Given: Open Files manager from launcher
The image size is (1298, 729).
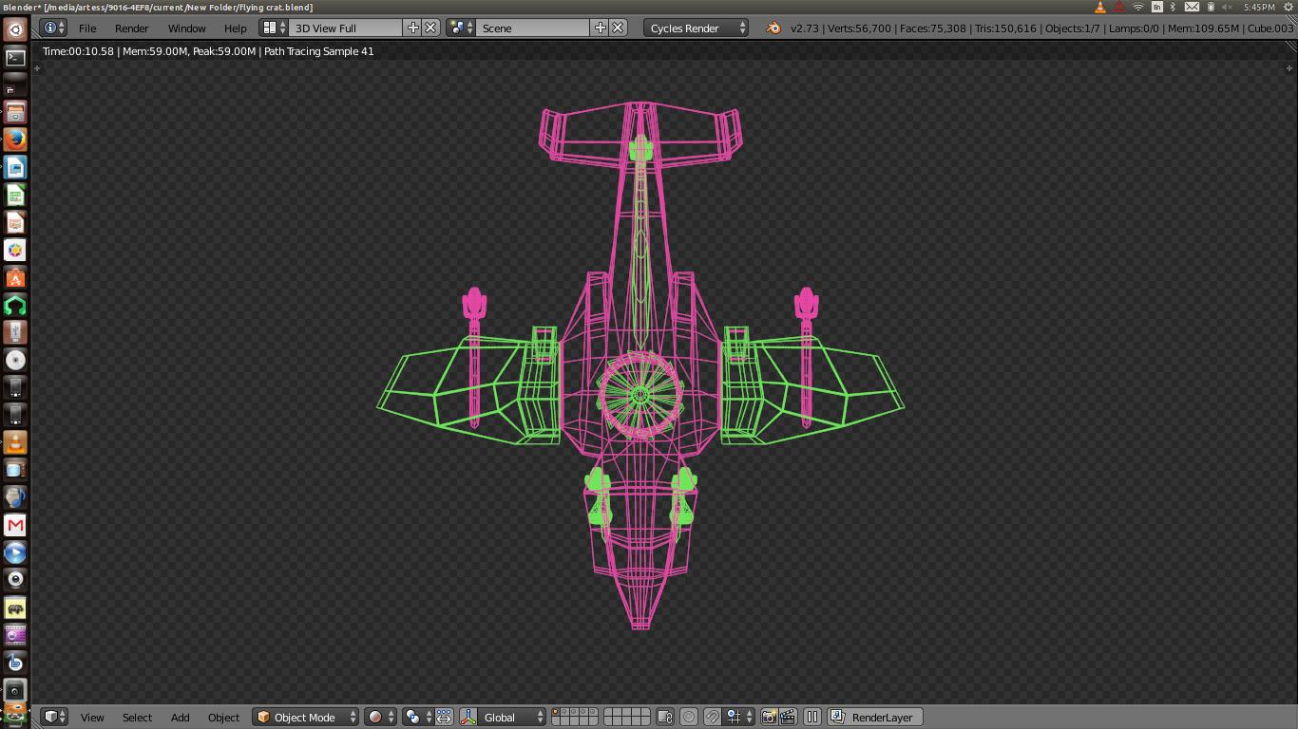Looking at the screenshot, I should coord(15,112).
